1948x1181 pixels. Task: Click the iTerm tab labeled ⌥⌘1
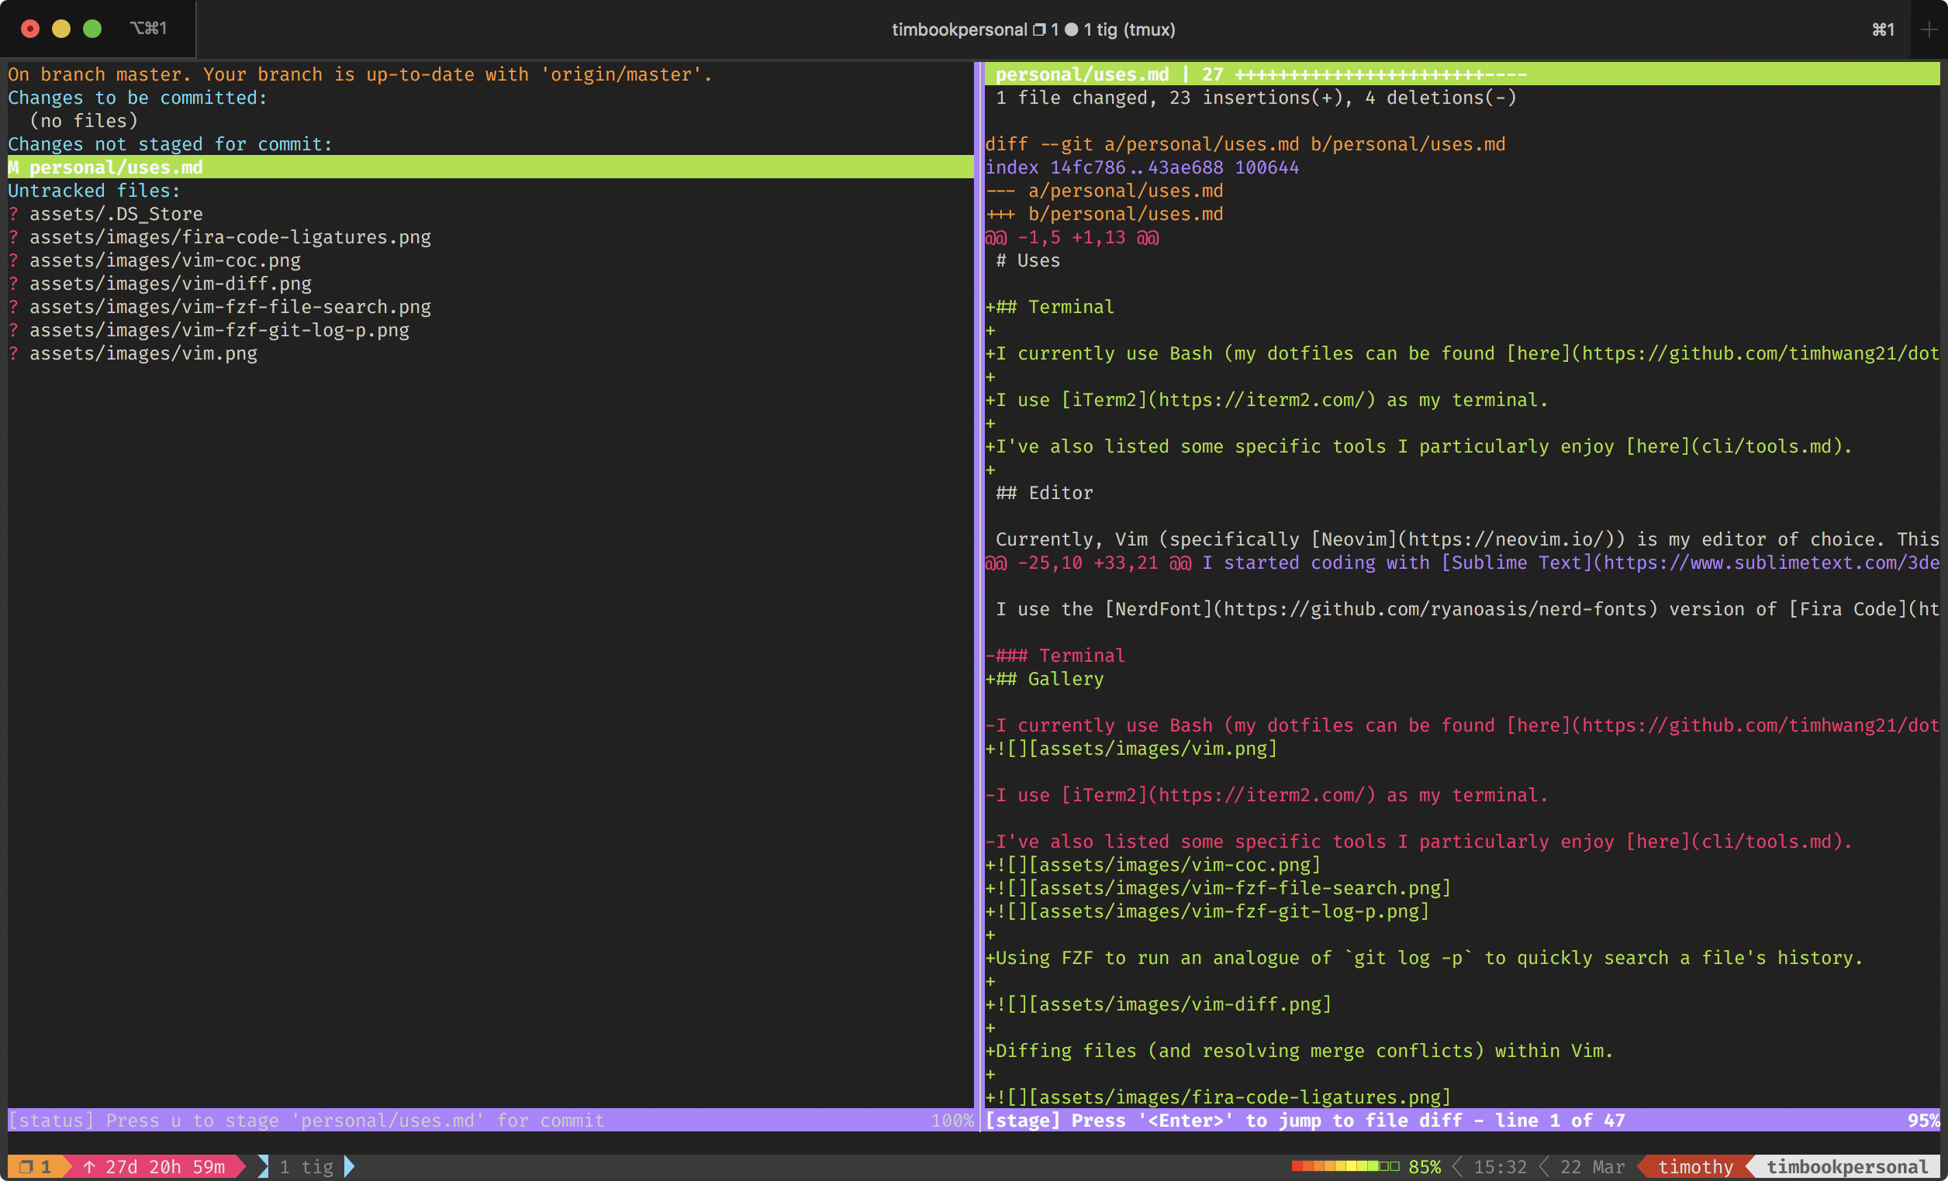147,29
